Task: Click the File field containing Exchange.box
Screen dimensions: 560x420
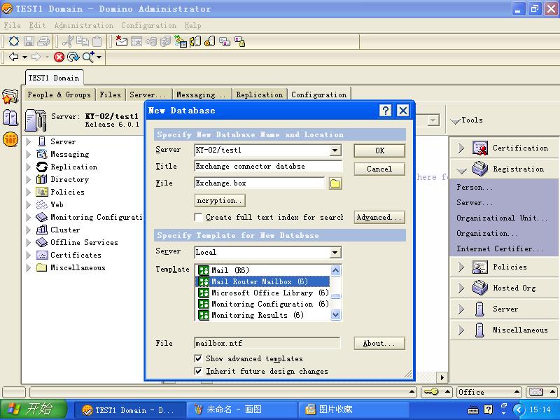Action: [260, 183]
